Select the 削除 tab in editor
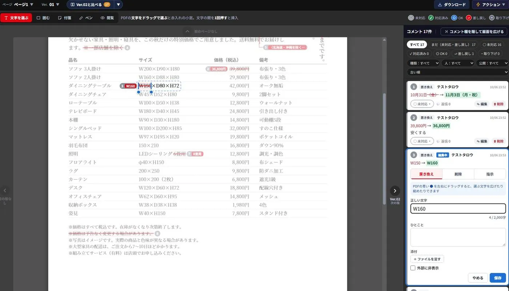The height and width of the screenshot is (291, 509). pos(458,174)
